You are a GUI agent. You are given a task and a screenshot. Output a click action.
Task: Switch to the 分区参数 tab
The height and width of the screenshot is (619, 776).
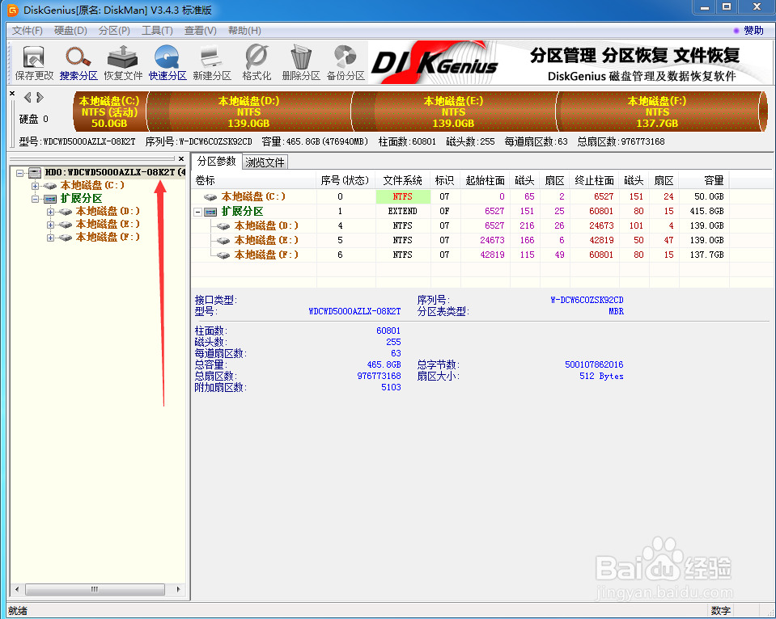coord(216,161)
